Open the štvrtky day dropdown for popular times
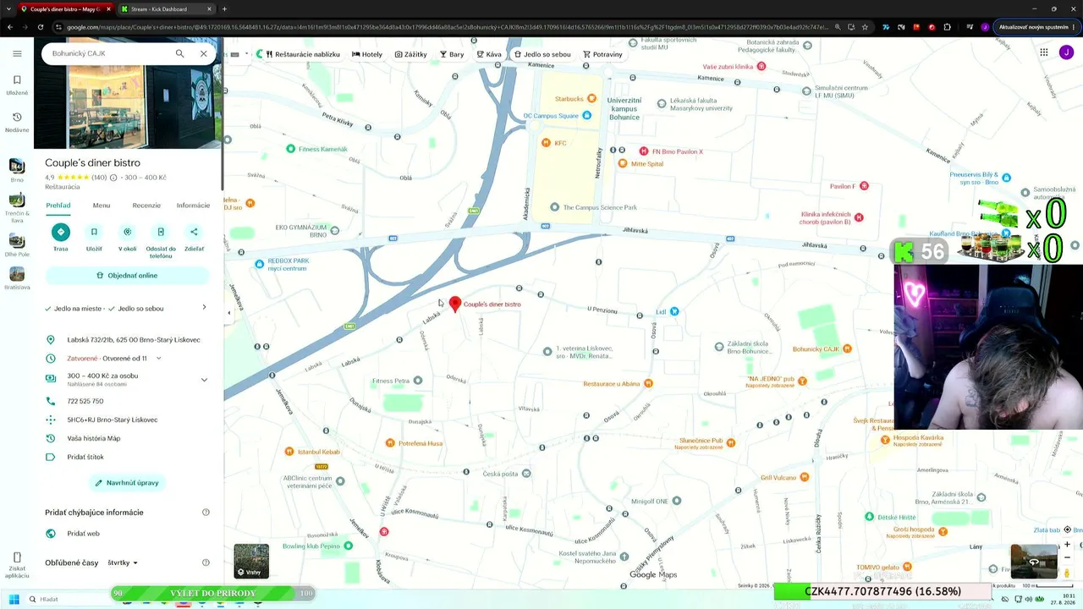This screenshot has height=609, width=1083. (123, 562)
